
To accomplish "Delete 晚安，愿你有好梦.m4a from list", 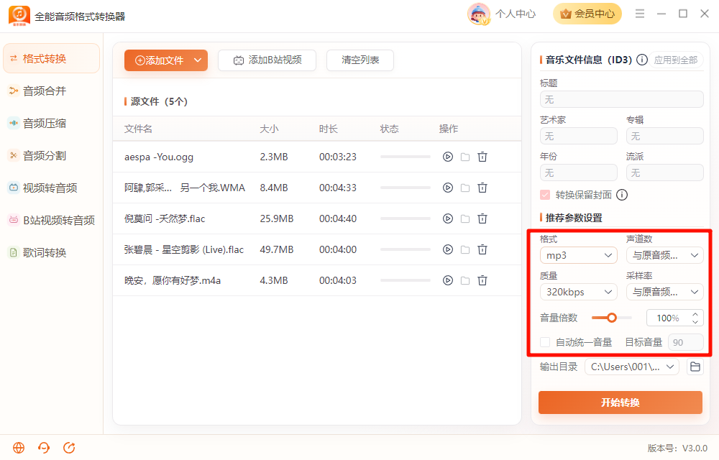I will pyautogui.click(x=482, y=280).
